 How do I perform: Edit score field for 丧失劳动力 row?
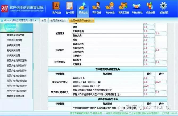click(x=149, y=52)
